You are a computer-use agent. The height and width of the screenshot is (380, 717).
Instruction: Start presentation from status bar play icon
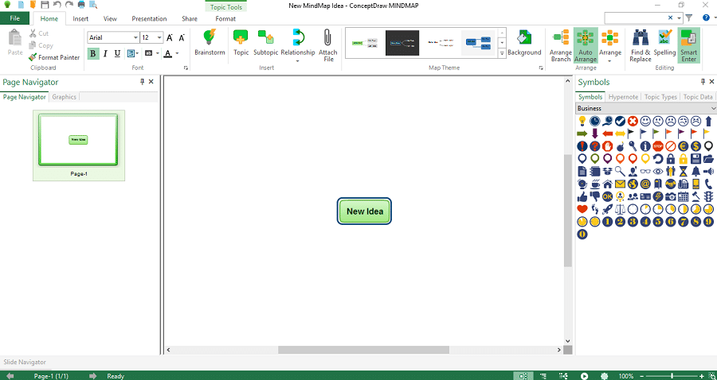pos(584,376)
